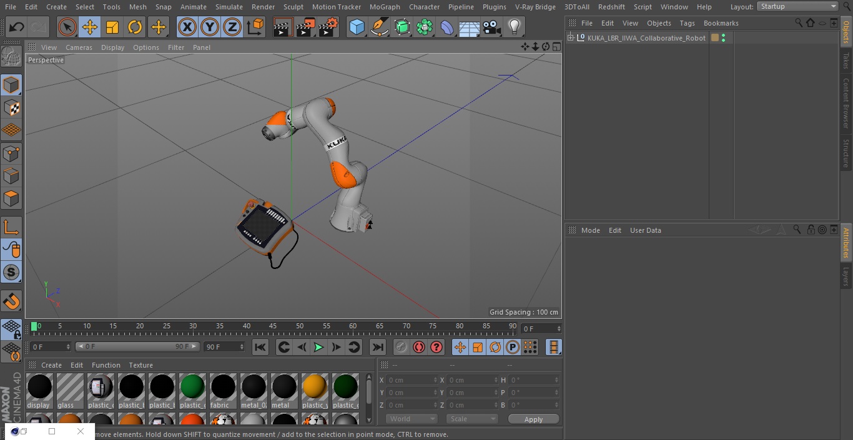Select the Live Selection tool
This screenshot has height=440, width=853.
[x=67, y=27]
